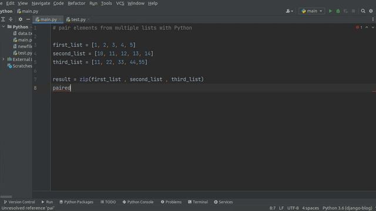
Task: Select newfile in project tree
Action: click(x=22, y=46)
